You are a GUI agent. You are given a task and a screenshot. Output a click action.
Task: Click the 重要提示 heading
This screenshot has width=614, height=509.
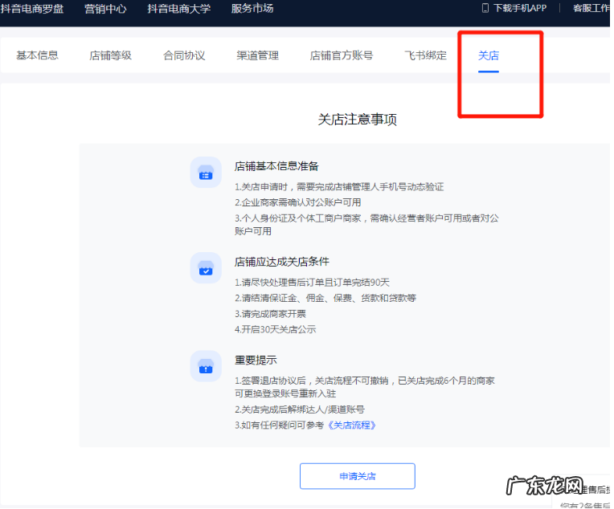256,360
